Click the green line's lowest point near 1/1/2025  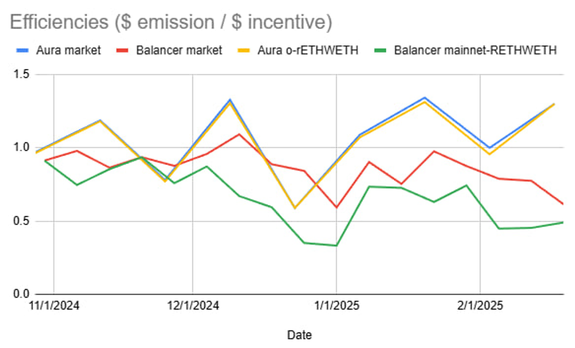tap(336, 246)
